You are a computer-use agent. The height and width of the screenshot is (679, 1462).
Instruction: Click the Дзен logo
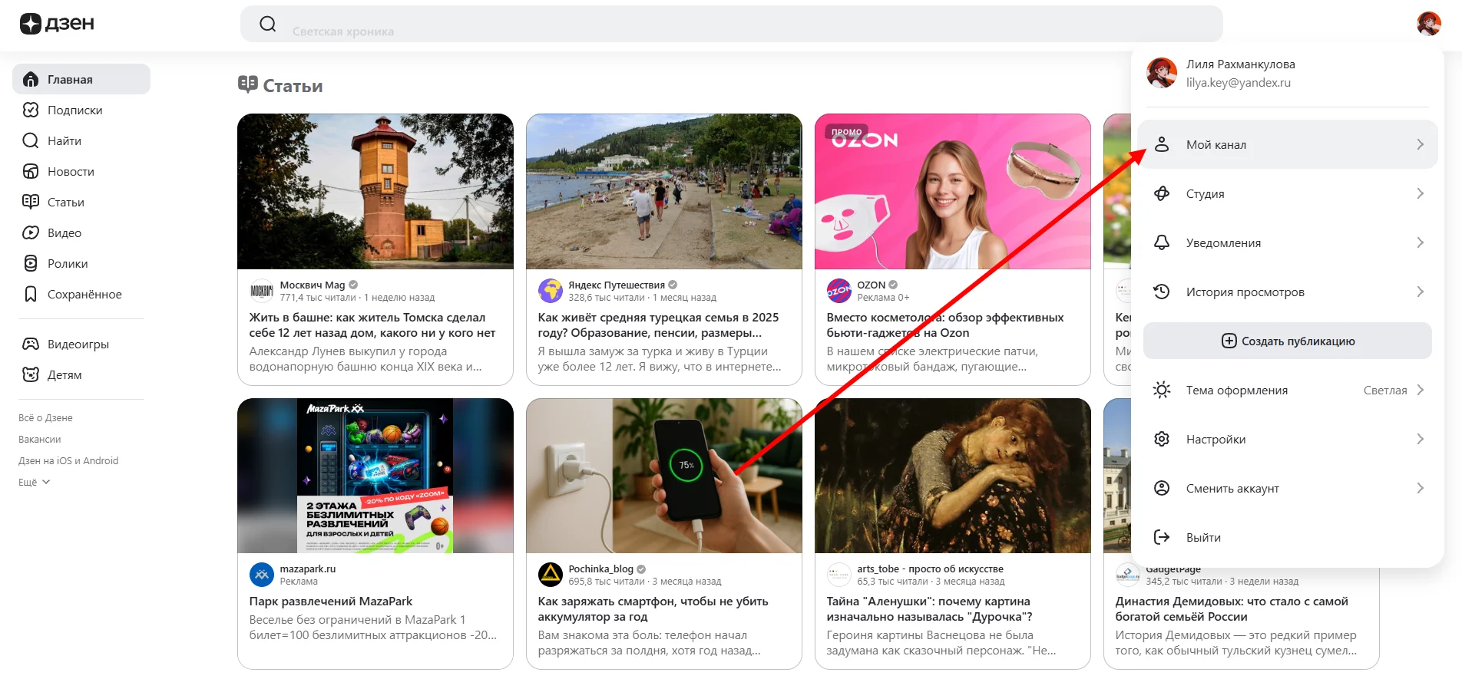click(57, 24)
